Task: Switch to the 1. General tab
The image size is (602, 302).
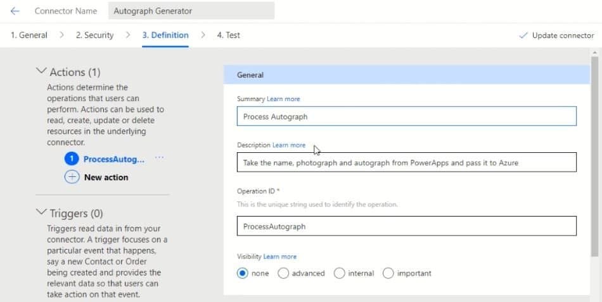Action: (29, 35)
